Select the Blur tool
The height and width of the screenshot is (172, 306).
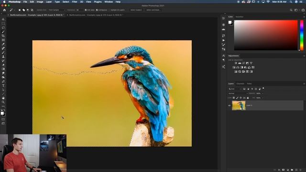click(x=3, y=73)
